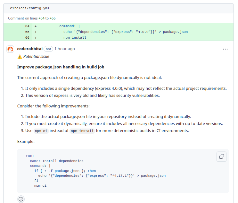Click the warning icon beside Potential issue

20,57
